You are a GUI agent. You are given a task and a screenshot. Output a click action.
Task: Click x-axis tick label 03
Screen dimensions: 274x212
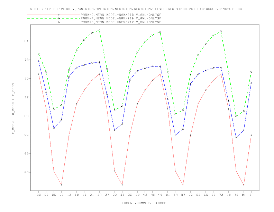coord(46,195)
